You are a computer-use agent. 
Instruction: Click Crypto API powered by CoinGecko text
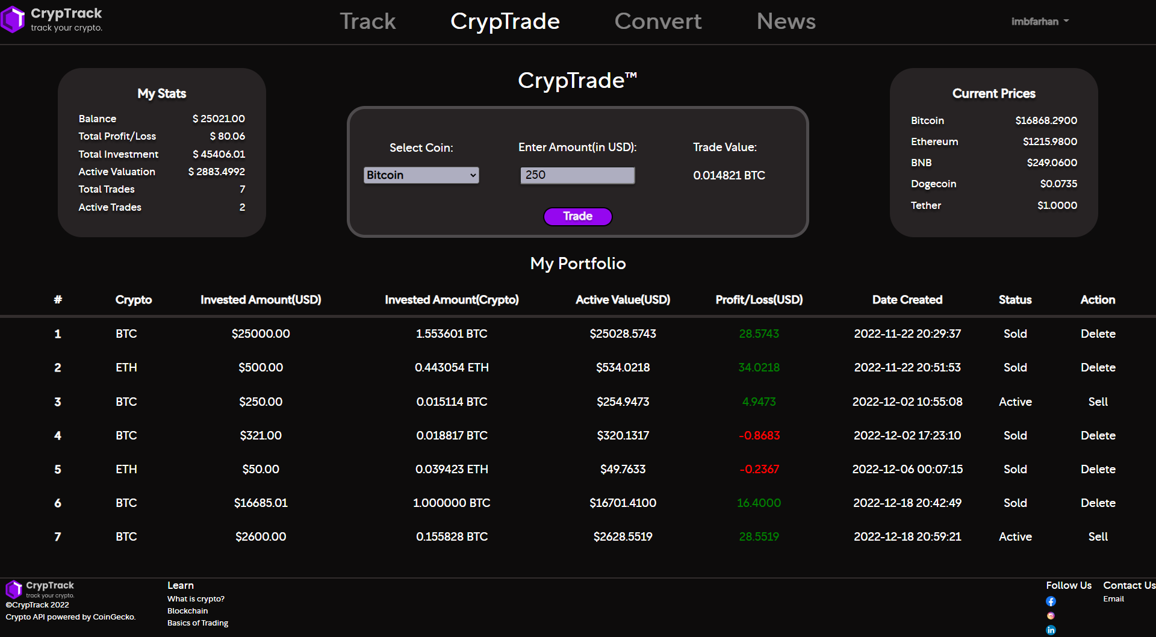tap(70, 617)
